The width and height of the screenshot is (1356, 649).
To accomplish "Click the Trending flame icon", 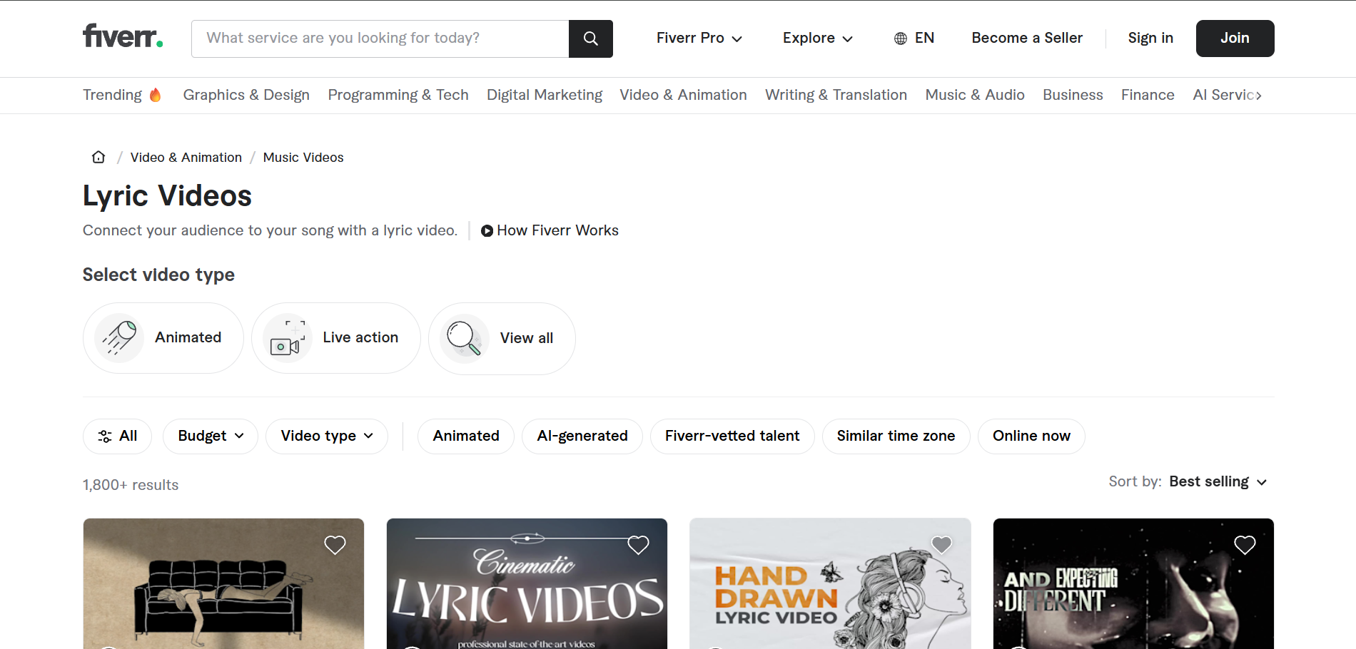I will [155, 95].
